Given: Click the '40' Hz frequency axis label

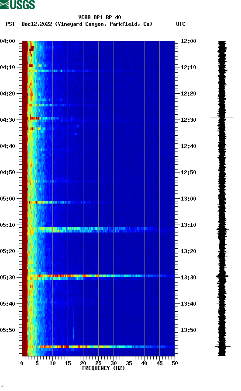Looking at the screenshot, I should (144, 363).
